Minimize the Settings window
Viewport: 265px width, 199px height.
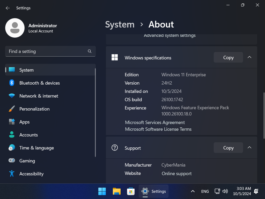(x=228, y=5)
